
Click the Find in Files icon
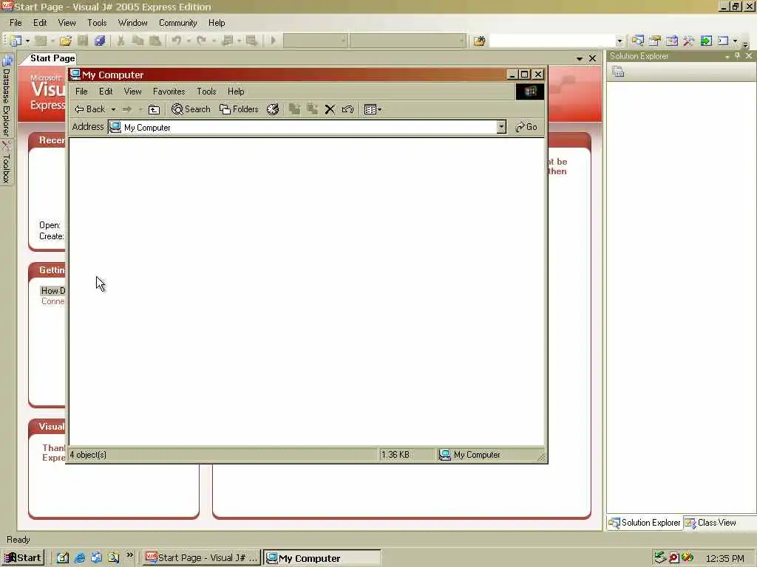(479, 41)
